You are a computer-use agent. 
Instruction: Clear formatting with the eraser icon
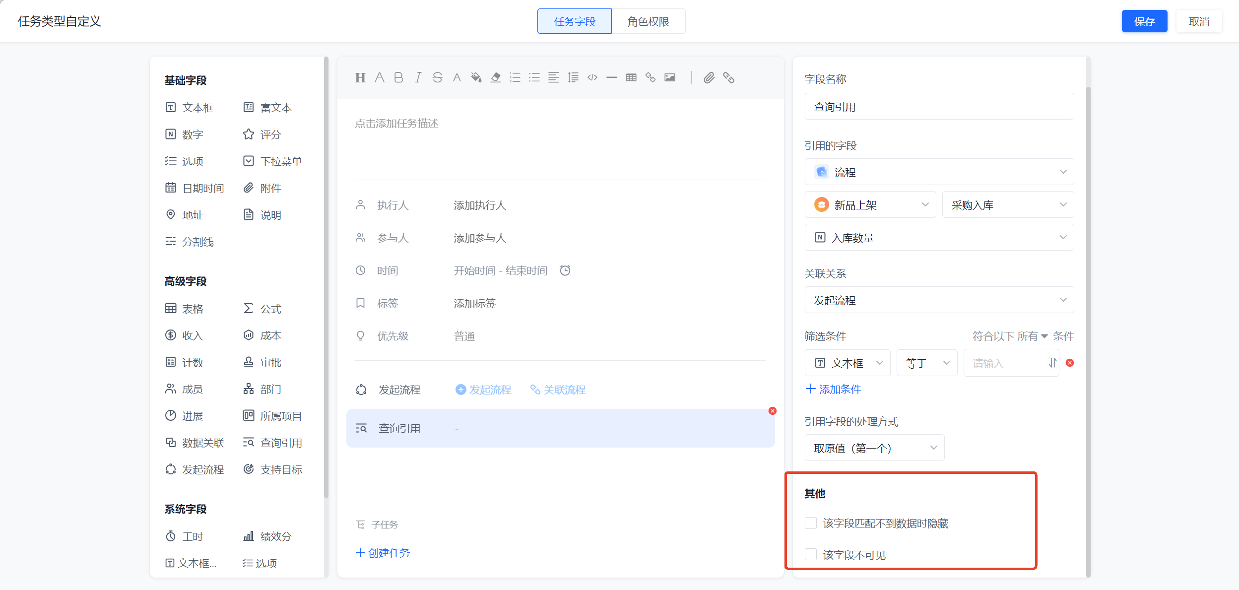click(x=495, y=77)
